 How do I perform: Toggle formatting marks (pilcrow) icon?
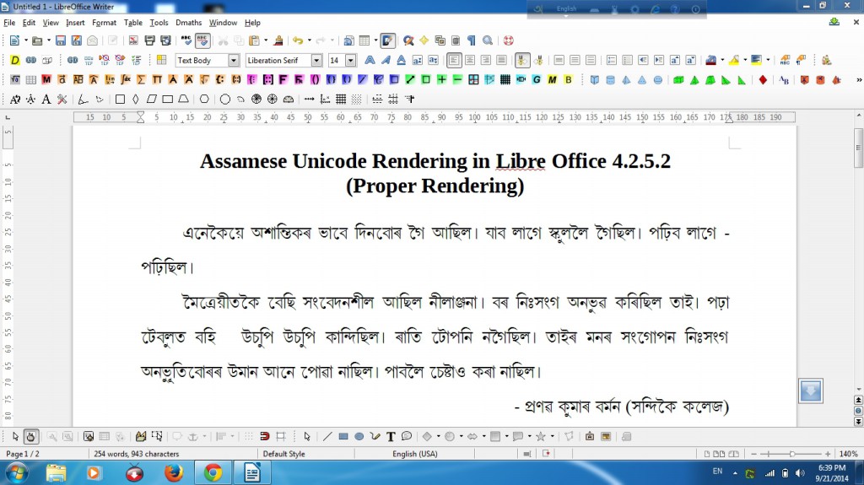point(471,40)
